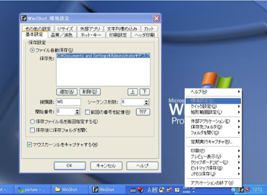267x195 pixels.
Task: Click the red IME icon in the language bar
Action: pyautogui.click(x=141, y=190)
